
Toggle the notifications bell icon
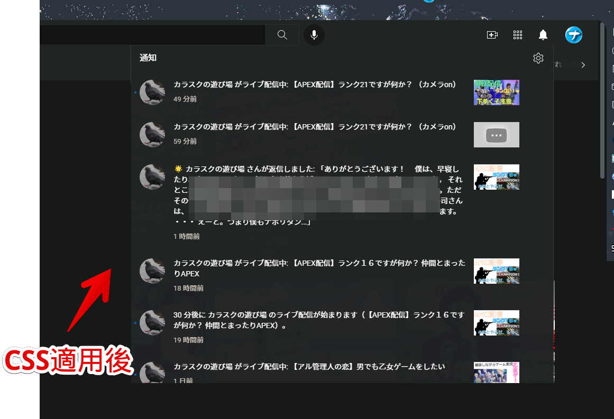[x=543, y=35]
